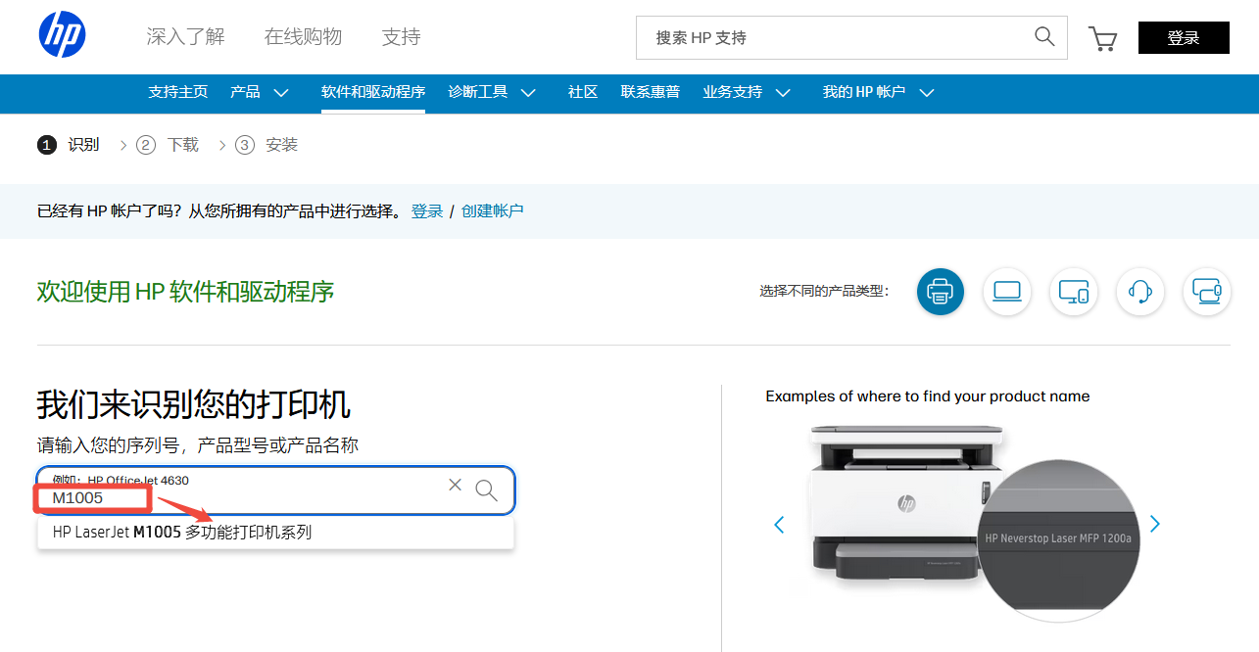This screenshot has width=1259, height=652.
Task: Select the headset product type icon
Action: (1140, 292)
